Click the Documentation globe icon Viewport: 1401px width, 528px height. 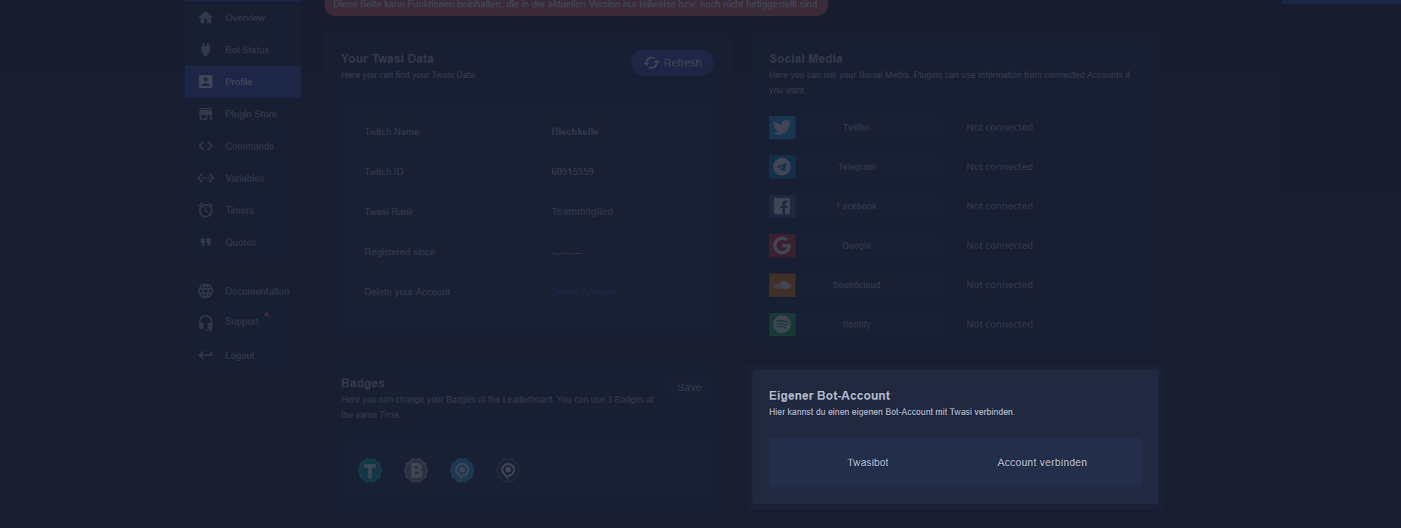(x=206, y=291)
